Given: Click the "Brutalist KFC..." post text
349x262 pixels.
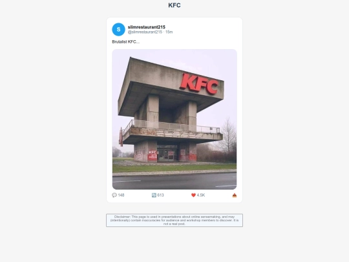Looking at the screenshot, I should tap(126, 42).
